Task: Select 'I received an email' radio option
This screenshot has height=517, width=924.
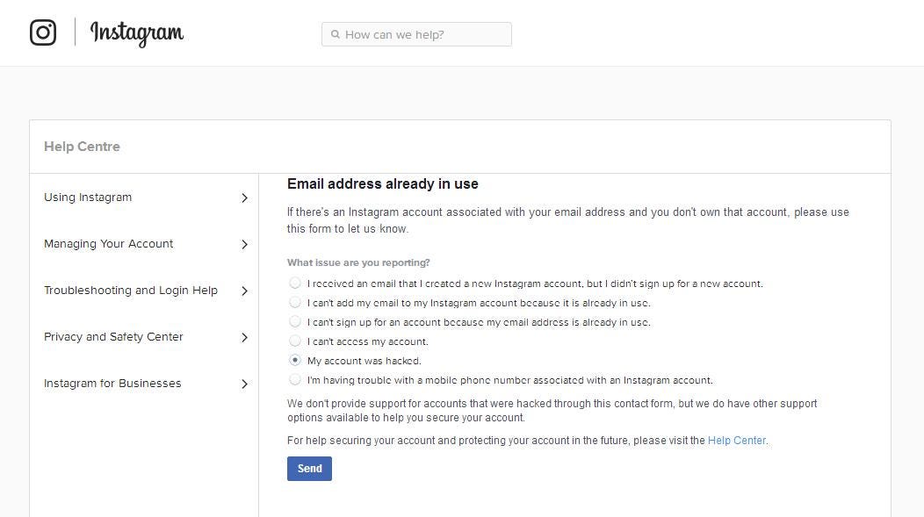Action: [295, 284]
